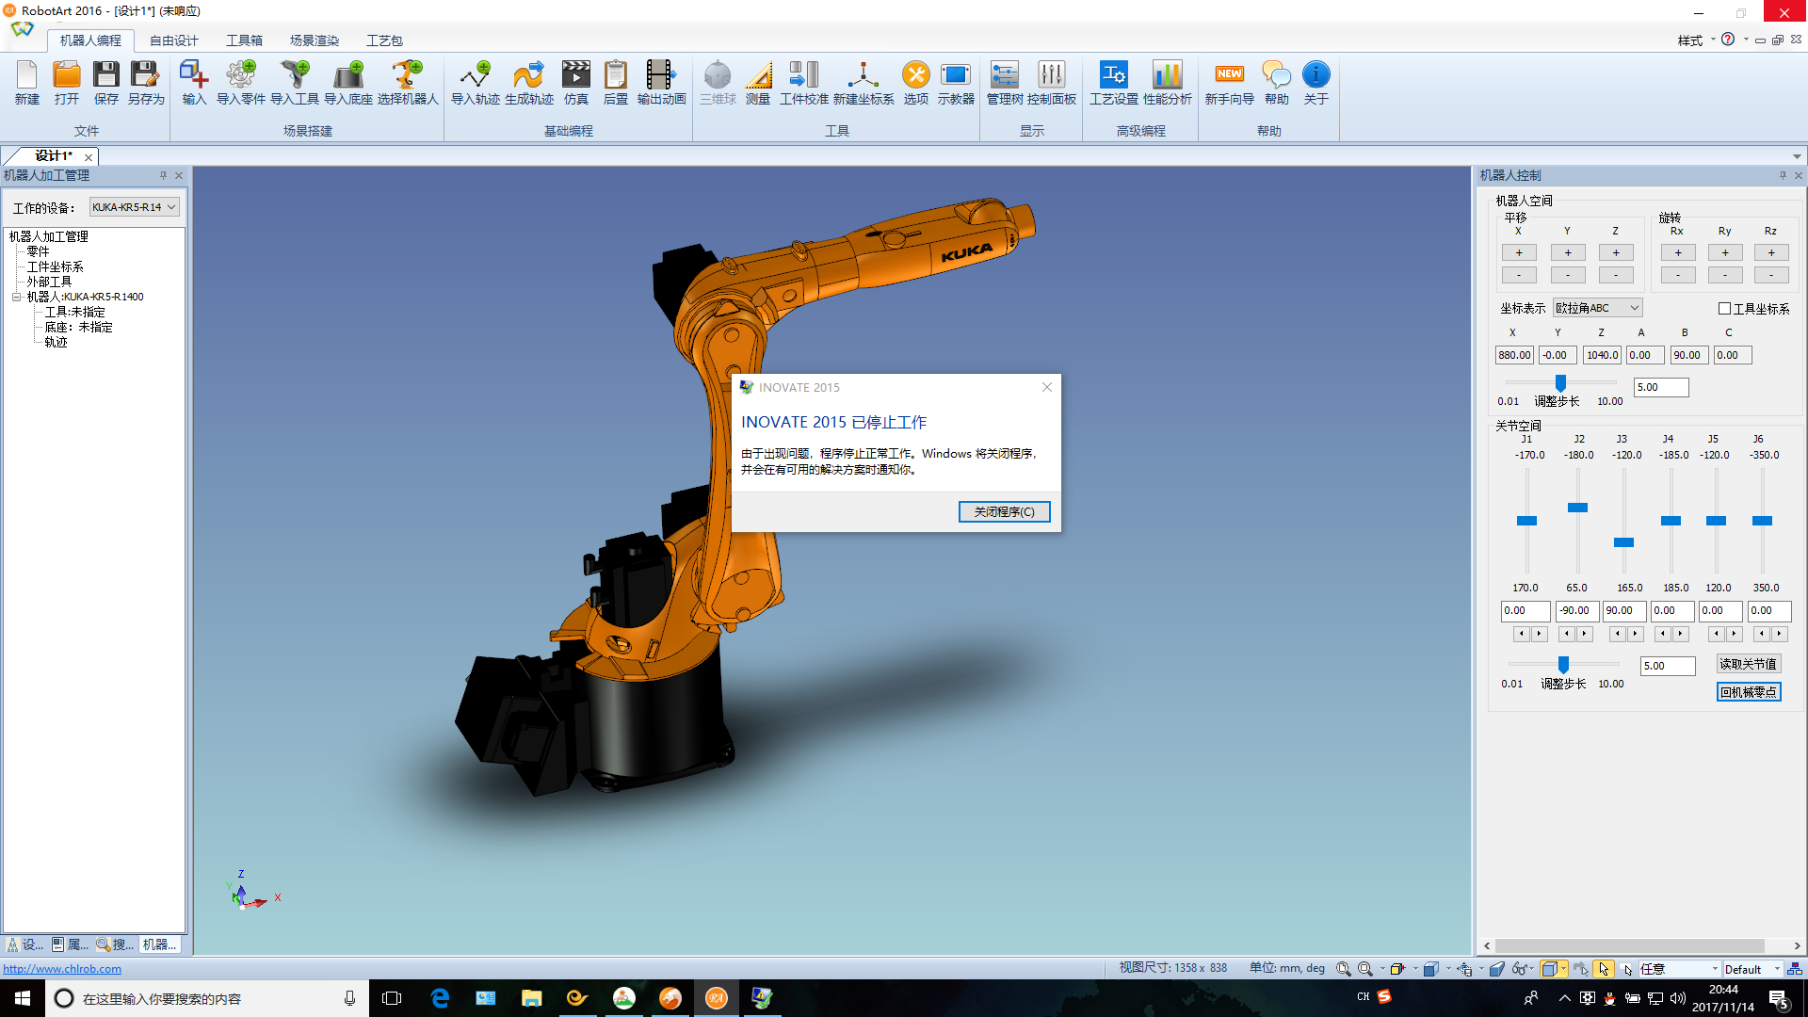Open 工件校准 workpiece calibration
This screenshot has width=1808, height=1017.
coord(804,83)
